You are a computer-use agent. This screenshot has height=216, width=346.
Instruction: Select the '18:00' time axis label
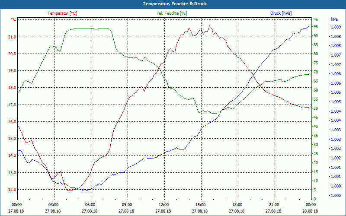click(x=237, y=204)
